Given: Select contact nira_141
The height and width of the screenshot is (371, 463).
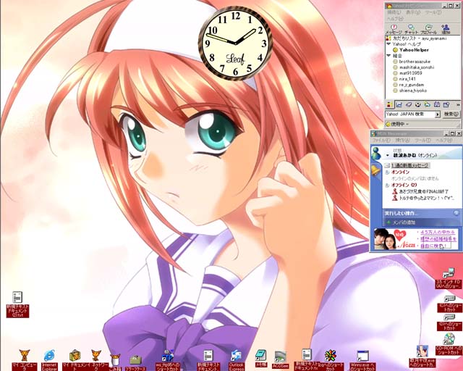Looking at the screenshot, I should tap(404, 79).
